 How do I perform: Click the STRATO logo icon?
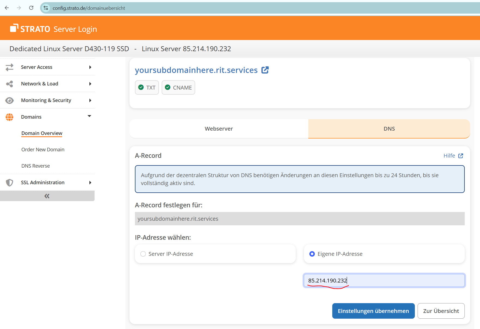[14, 28]
